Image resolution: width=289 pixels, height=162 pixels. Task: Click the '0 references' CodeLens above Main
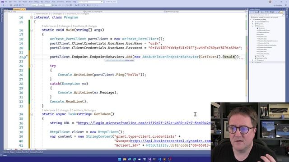(49, 26)
